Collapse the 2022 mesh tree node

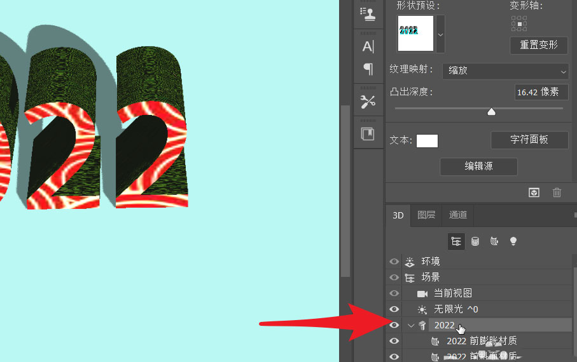point(411,326)
